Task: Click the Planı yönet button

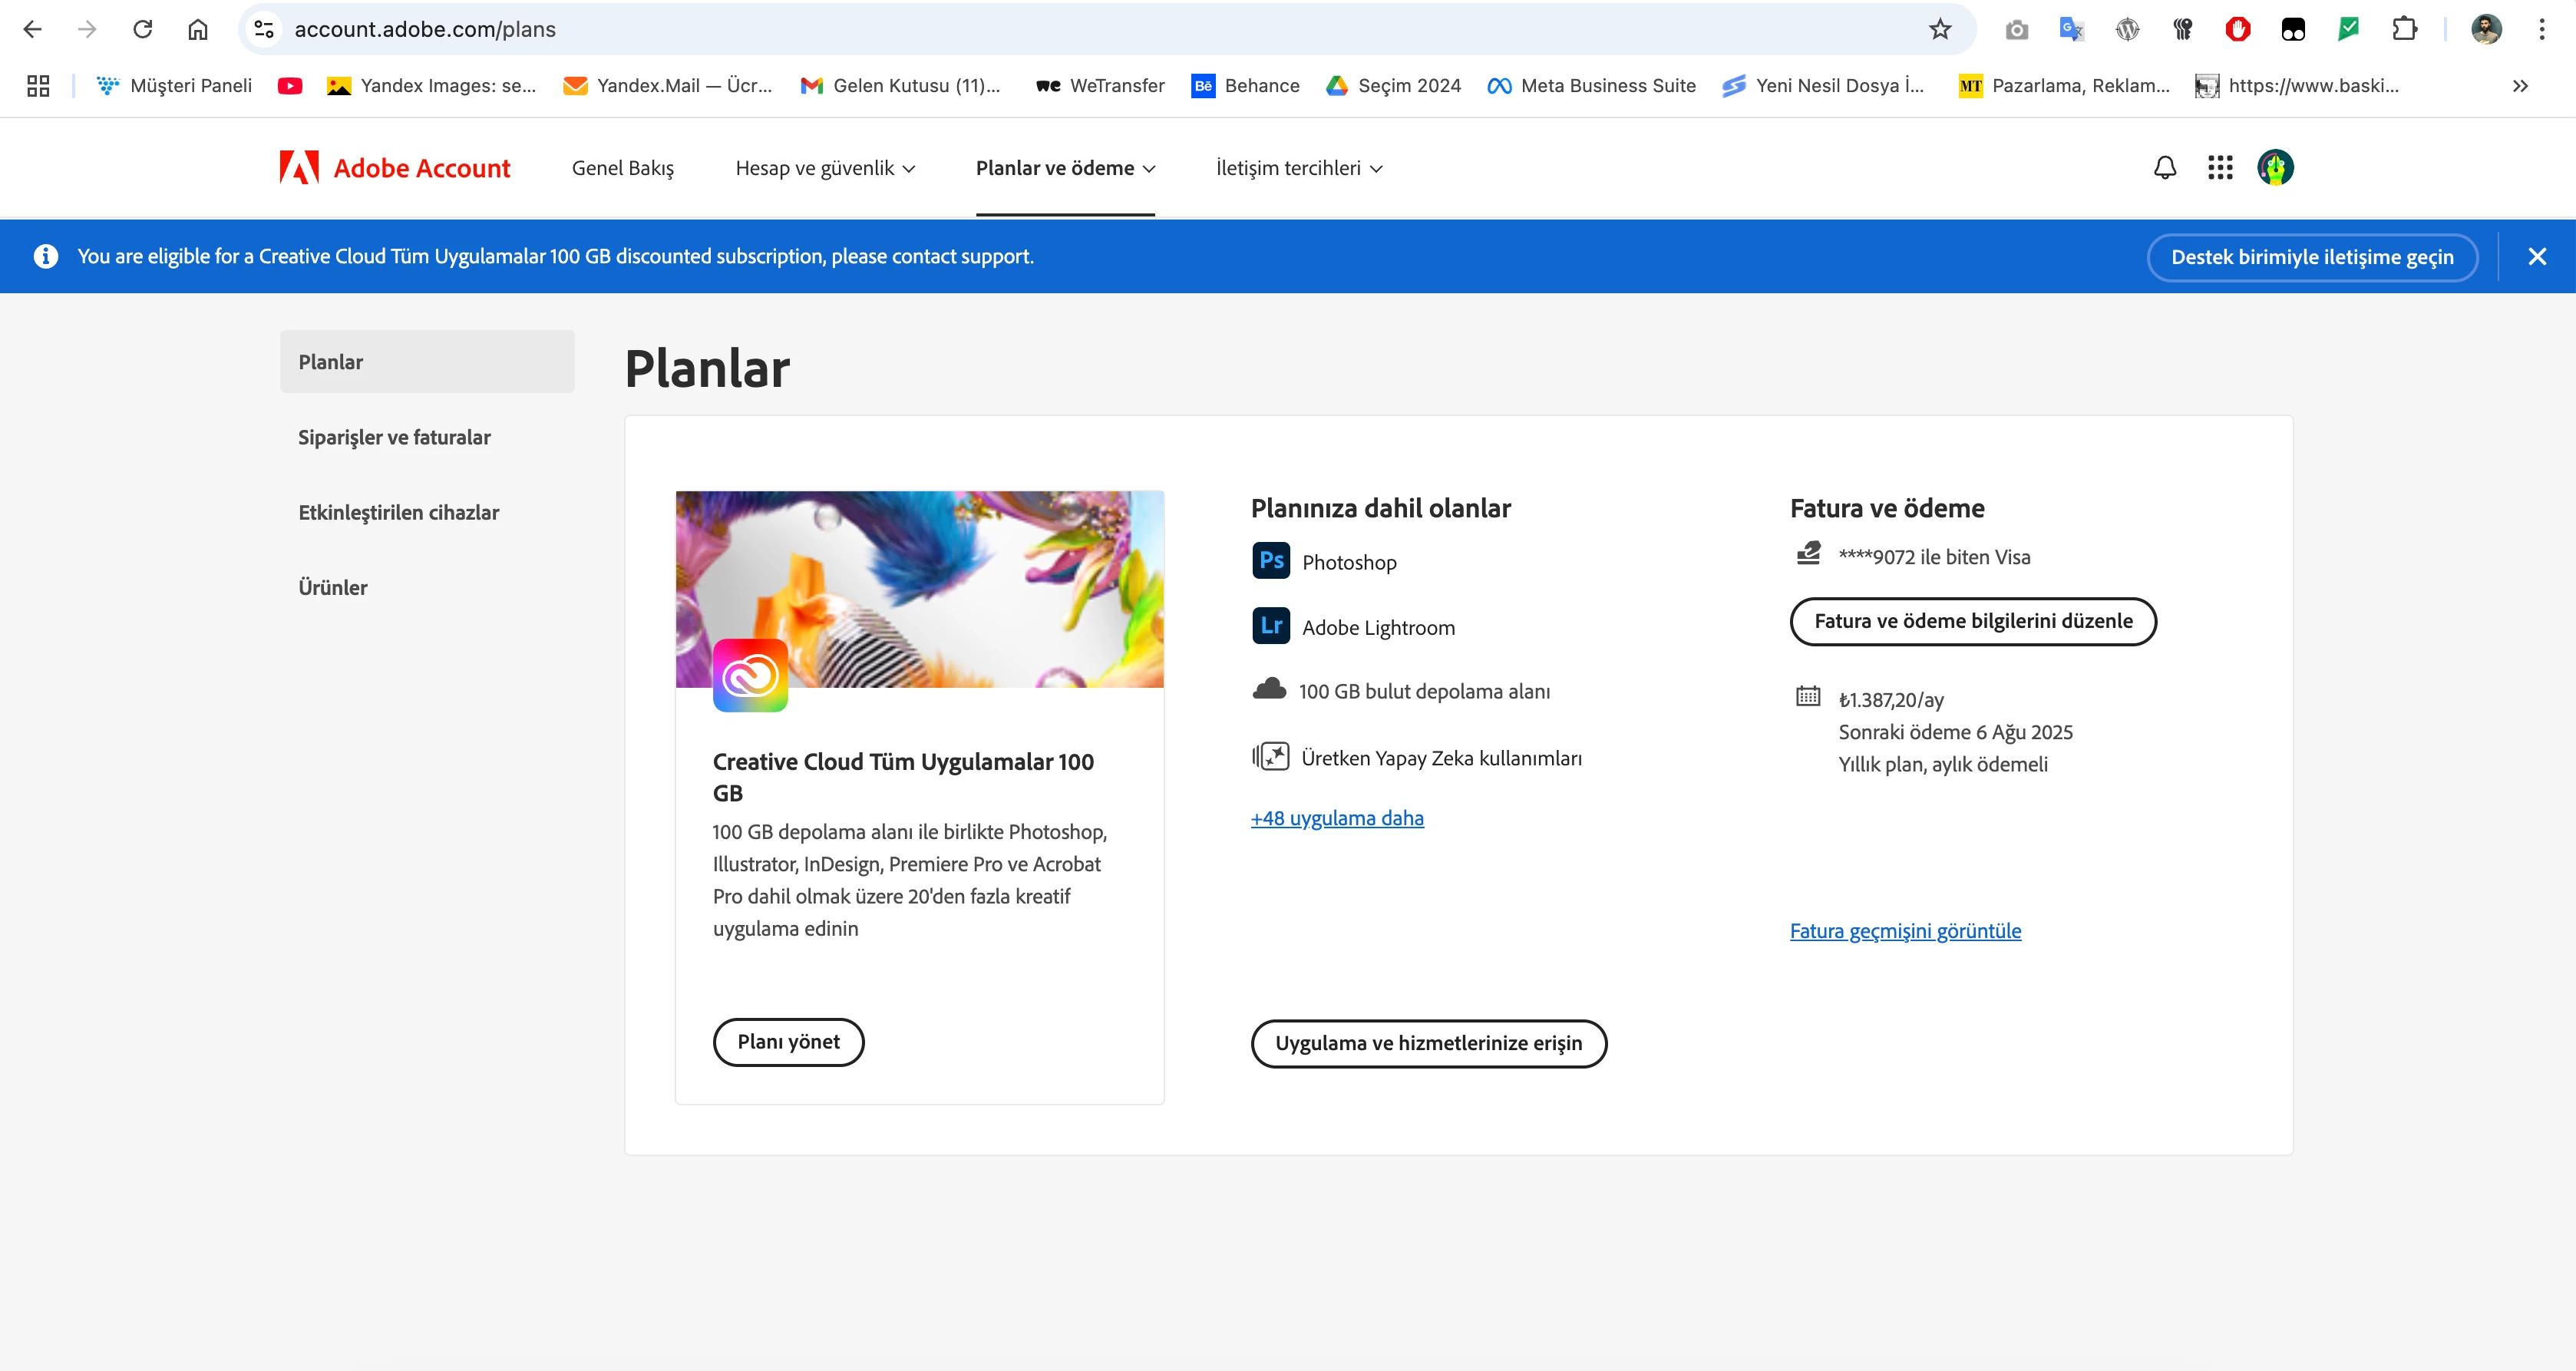Action: [x=788, y=1042]
